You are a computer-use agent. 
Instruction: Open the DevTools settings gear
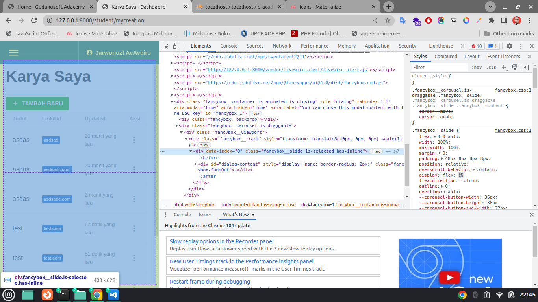tap(510, 46)
